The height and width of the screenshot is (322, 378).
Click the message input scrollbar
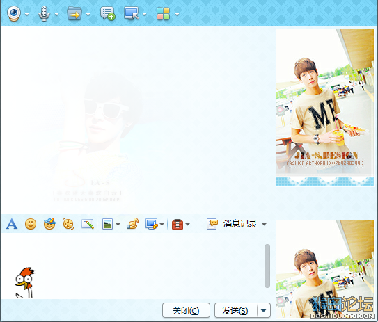tap(267, 266)
